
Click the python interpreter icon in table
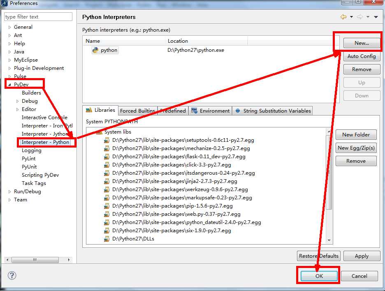95,50
